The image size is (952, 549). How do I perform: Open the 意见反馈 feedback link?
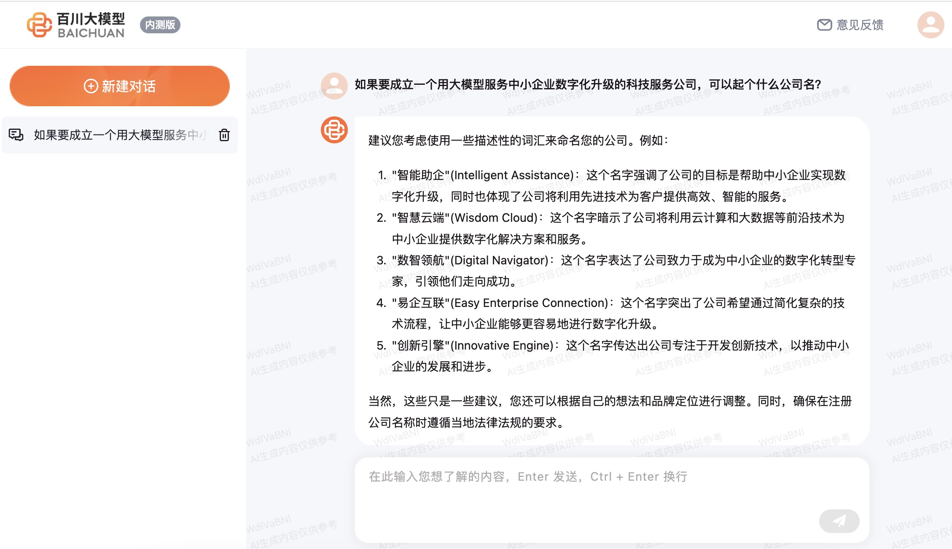click(x=860, y=25)
